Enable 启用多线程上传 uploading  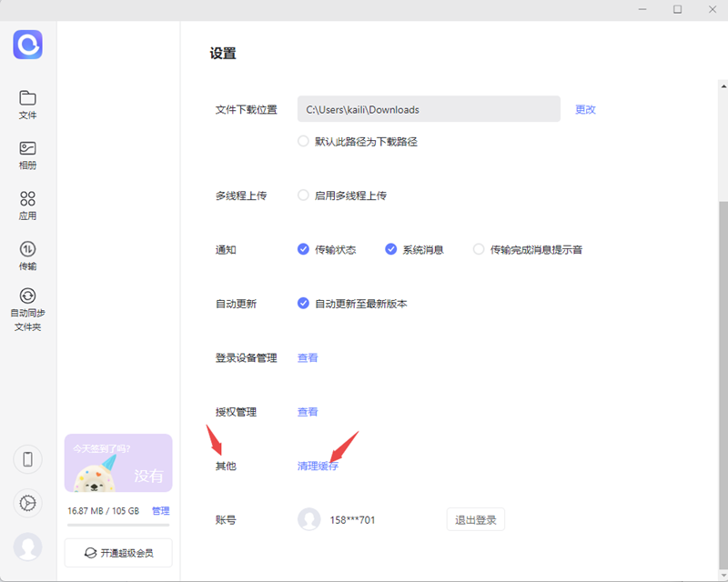point(302,195)
